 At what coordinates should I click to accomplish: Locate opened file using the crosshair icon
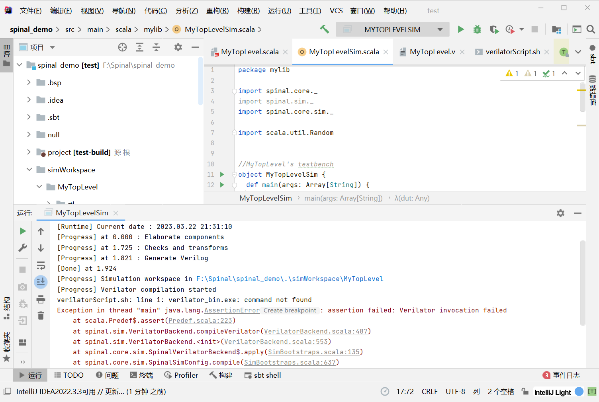click(122, 47)
